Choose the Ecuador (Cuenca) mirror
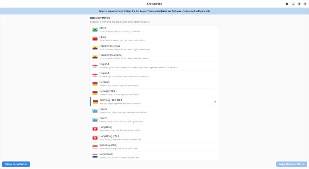Image resolution: width=309 pixels, height=169 pixels. (154, 48)
